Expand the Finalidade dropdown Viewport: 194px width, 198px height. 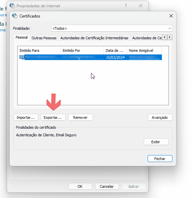112,28
